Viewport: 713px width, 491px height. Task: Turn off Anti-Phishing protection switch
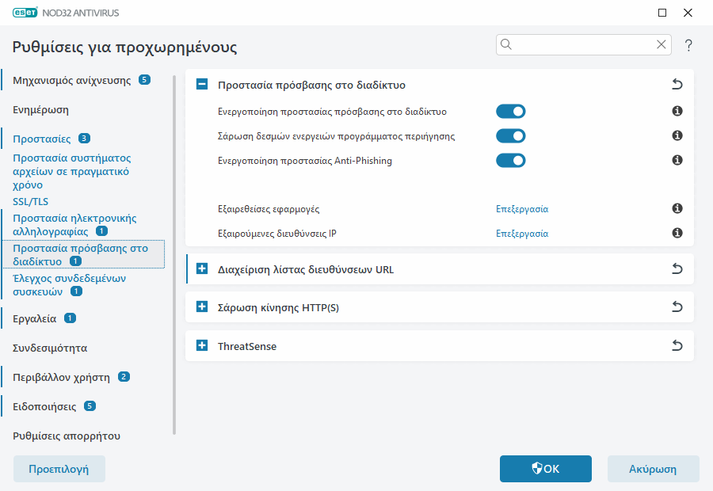point(511,161)
